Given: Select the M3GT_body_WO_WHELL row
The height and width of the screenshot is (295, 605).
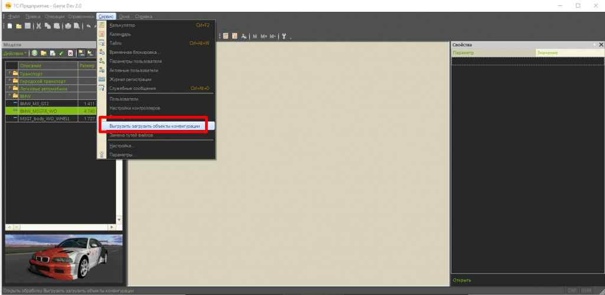Looking at the screenshot, I should [50, 119].
